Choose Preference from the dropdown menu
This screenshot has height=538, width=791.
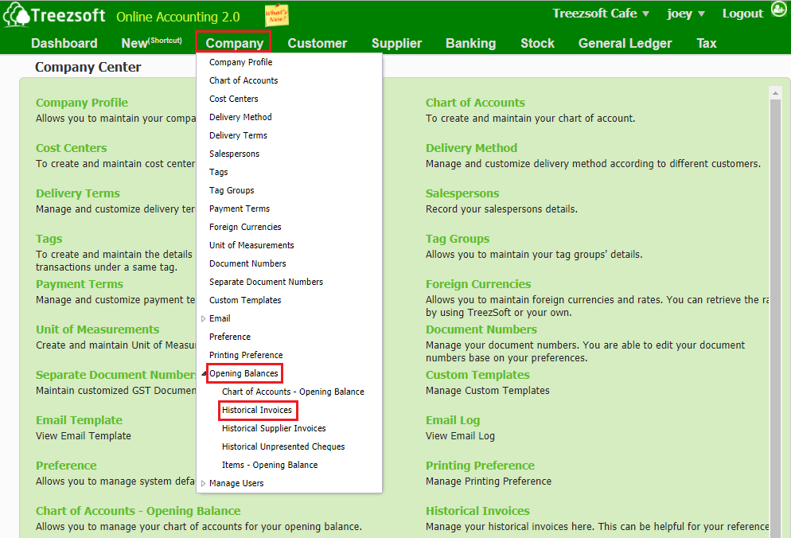pyautogui.click(x=230, y=337)
